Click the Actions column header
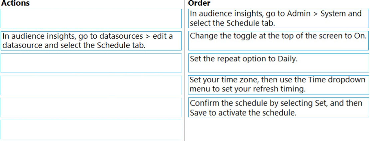The width and height of the screenshot is (371, 141). (15, 3)
